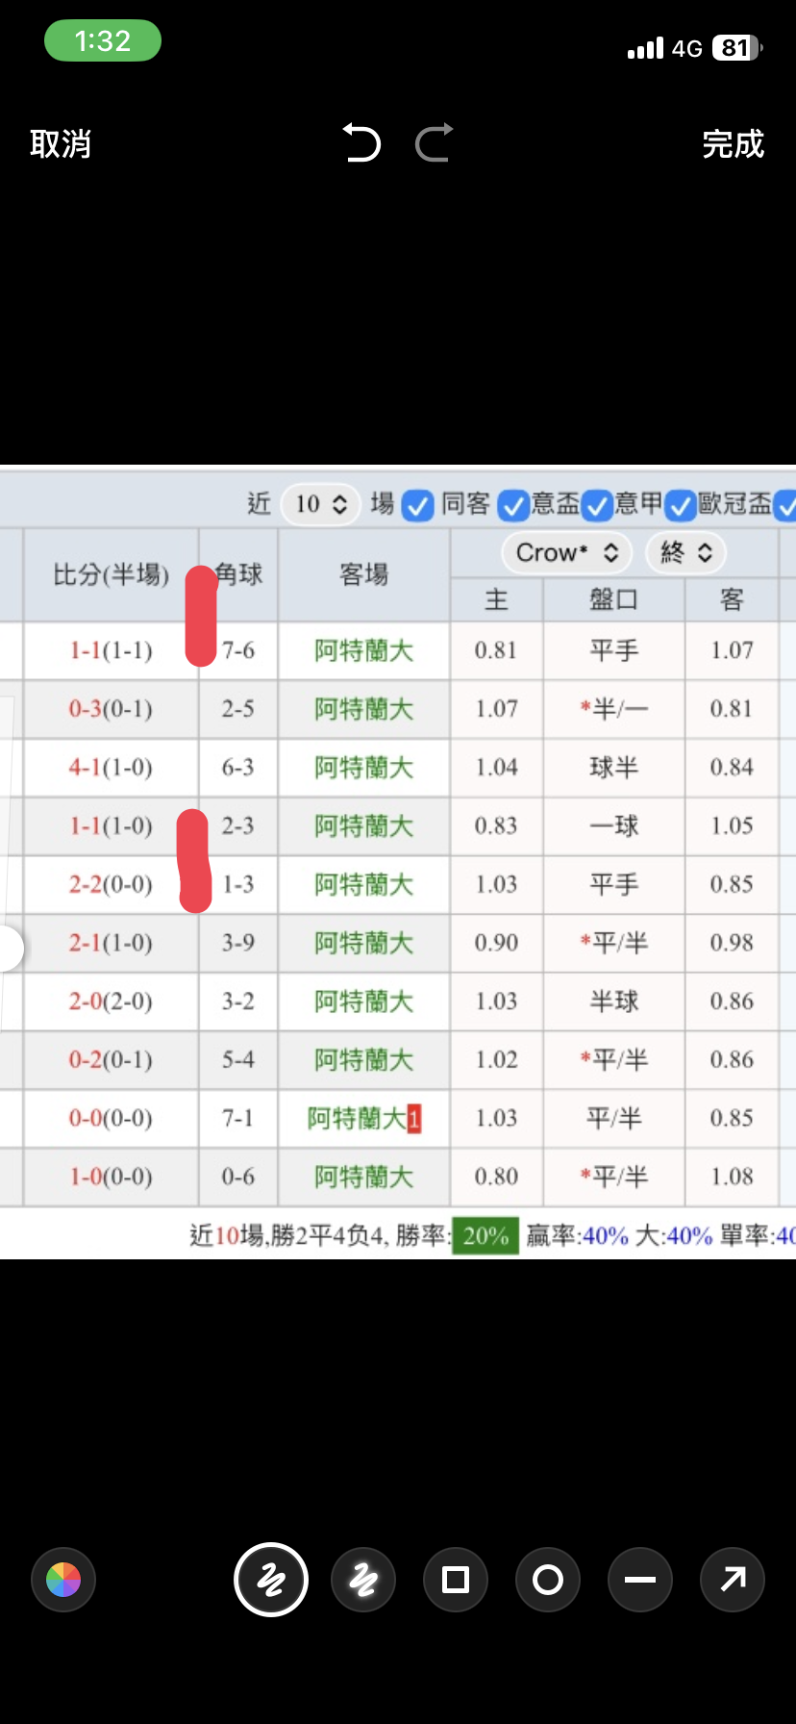Choose the circle shape tool
The image size is (796, 1724).
coord(548,1579)
